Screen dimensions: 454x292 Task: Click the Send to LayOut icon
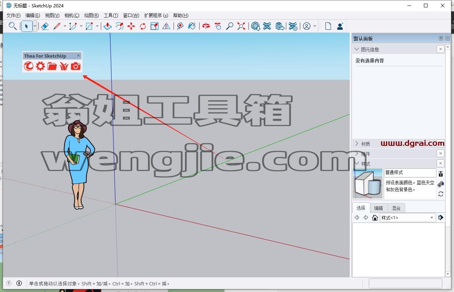pyautogui.click(x=280, y=26)
